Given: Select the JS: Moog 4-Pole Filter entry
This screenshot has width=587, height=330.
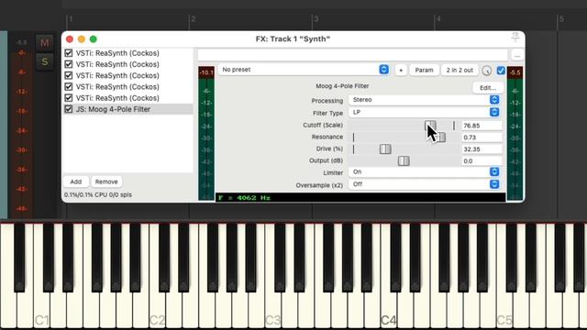Looking at the screenshot, I should (113, 109).
